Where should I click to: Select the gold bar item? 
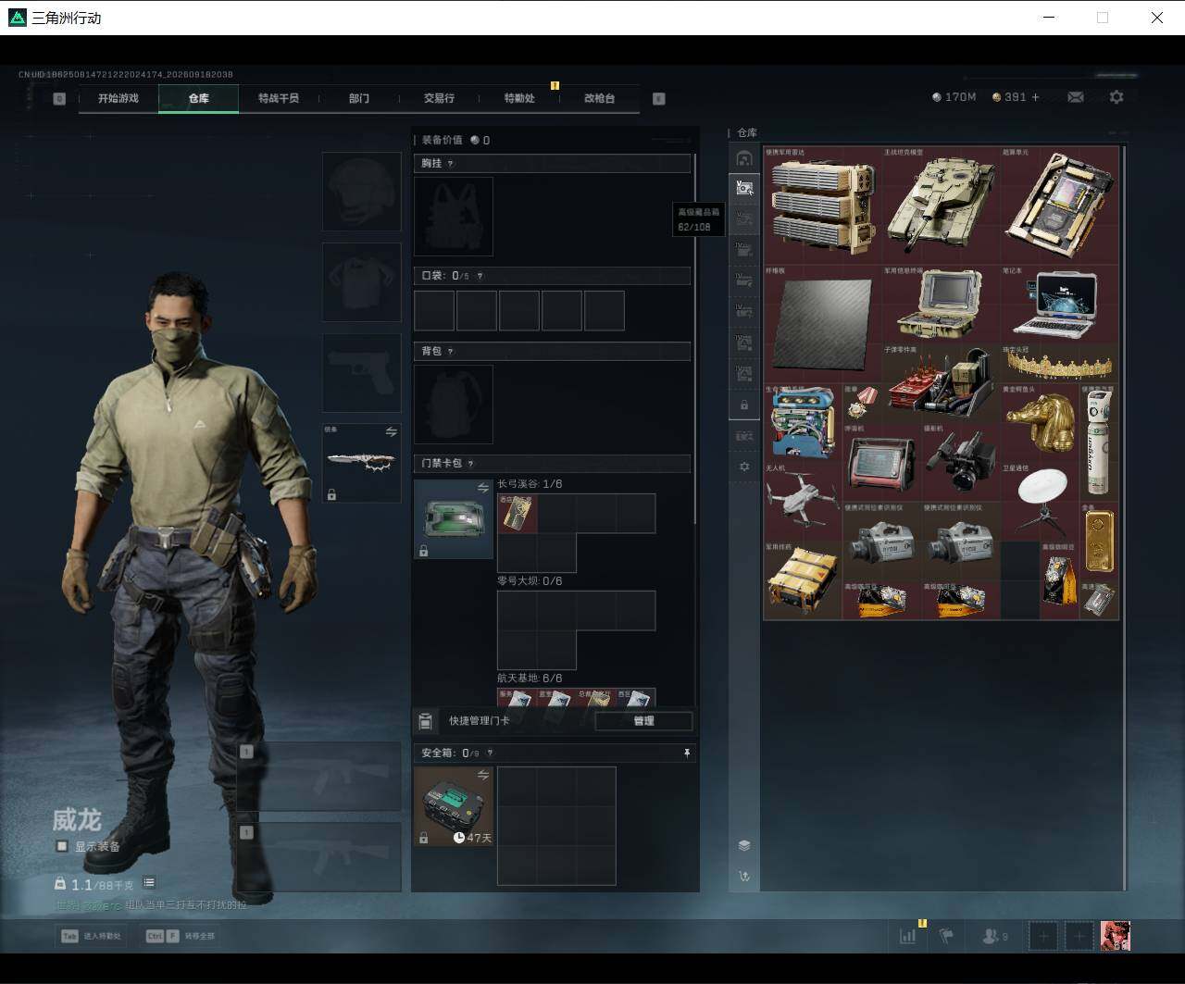[1099, 541]
